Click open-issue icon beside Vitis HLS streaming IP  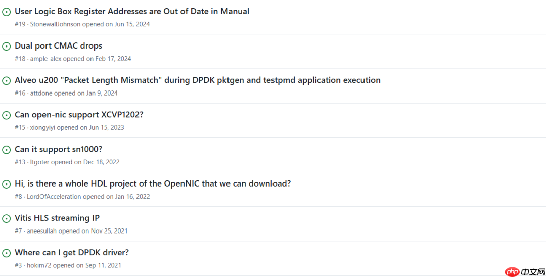point(7,218)
